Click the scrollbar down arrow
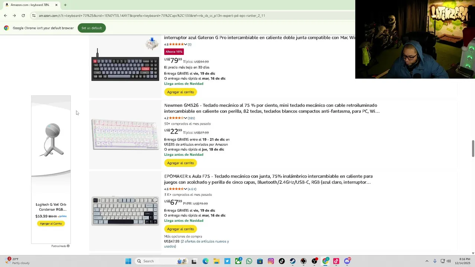475x267 pixels. pos(473,253)
